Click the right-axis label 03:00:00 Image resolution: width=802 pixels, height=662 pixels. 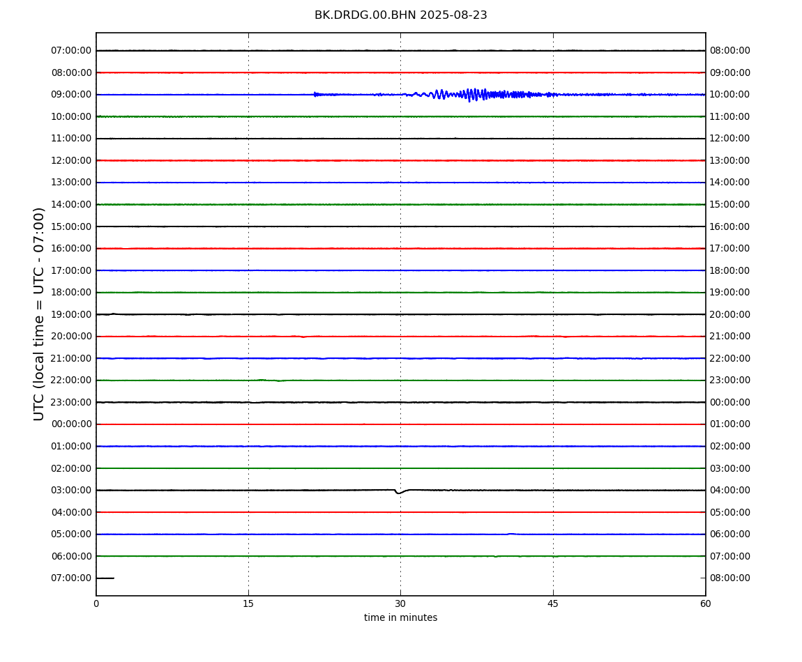click(x=730, y=468)
